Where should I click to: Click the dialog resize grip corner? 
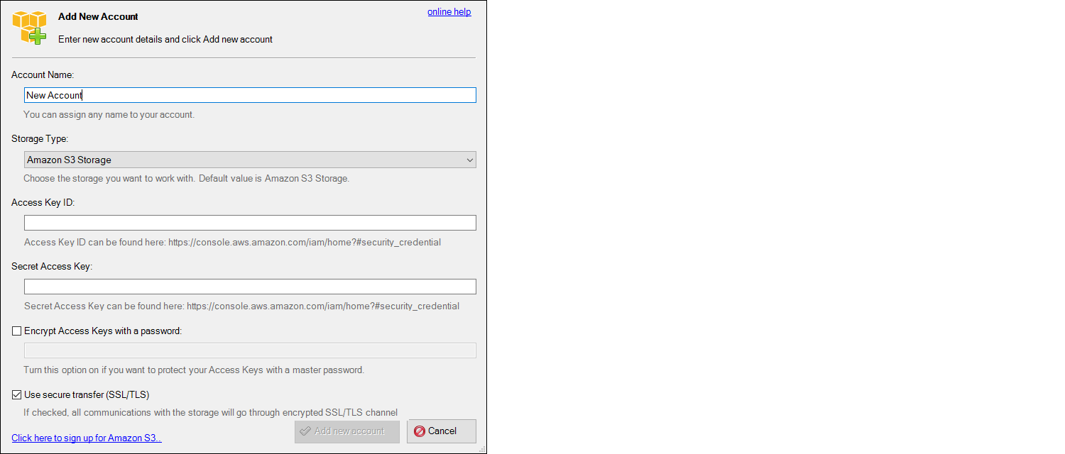click(483, 450)
